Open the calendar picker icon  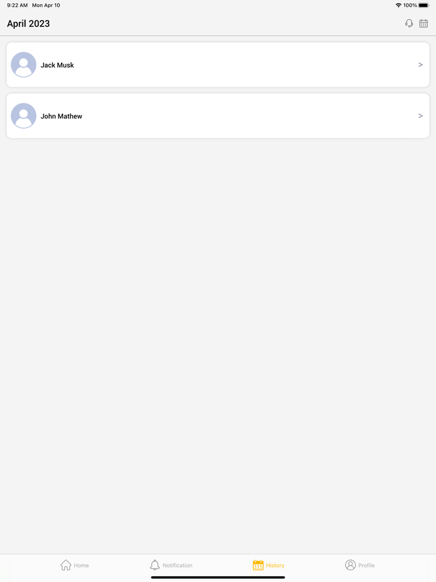[x=424, y=24]
